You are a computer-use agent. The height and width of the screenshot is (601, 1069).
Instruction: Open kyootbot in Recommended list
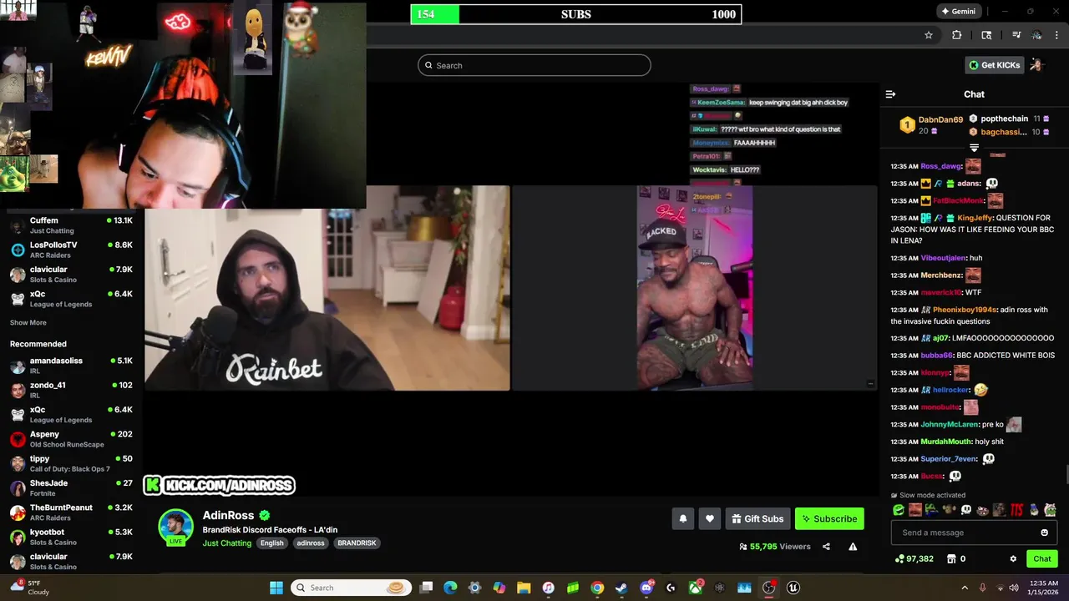pyautogui.click(x=71, y=537)
